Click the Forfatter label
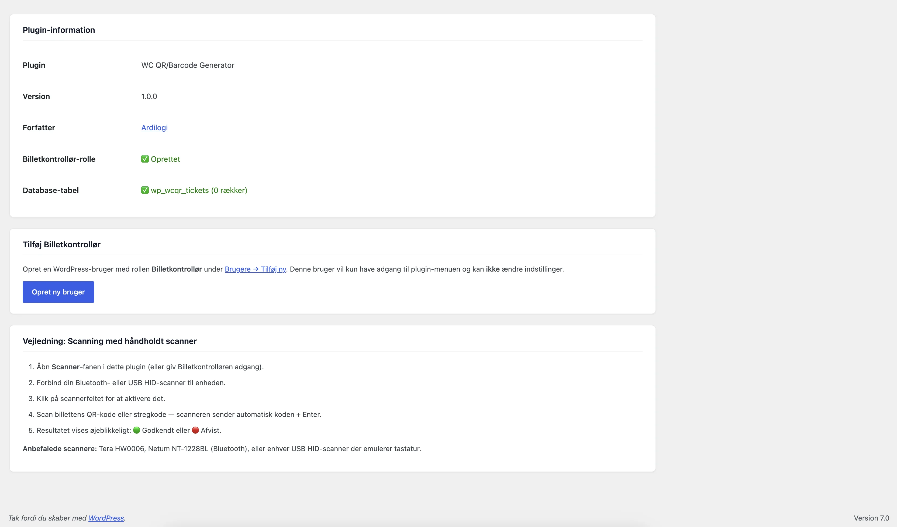 point(39,128)
